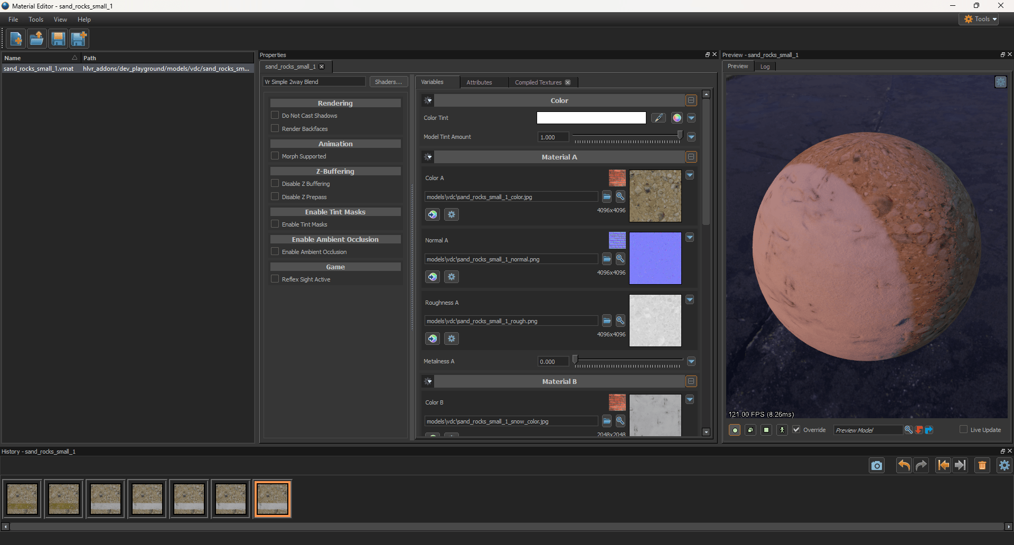
Task: Click the Save material disk icon
Action: pos(58,39)
